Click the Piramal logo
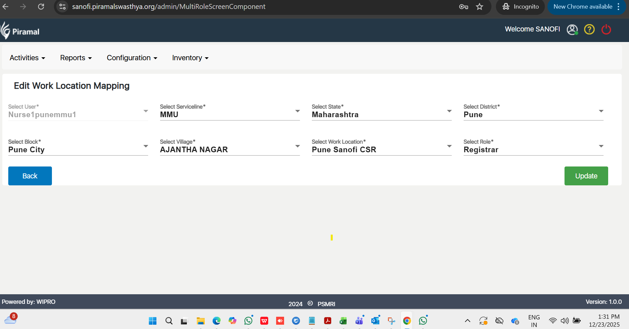Screen dimensions: 629x329 (20, 31)
